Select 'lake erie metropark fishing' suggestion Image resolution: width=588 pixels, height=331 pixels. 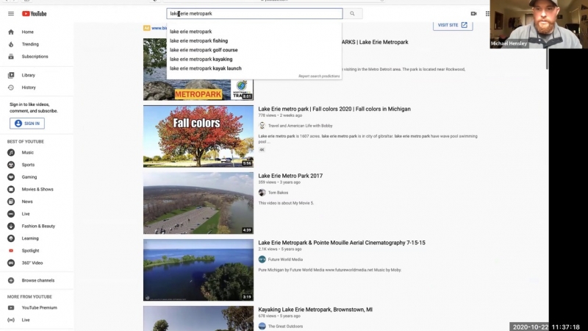(198, 41)
